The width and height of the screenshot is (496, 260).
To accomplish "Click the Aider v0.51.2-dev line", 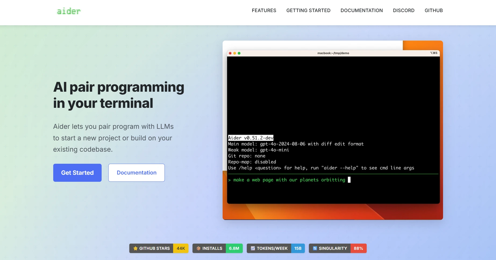I will point(251,138).
